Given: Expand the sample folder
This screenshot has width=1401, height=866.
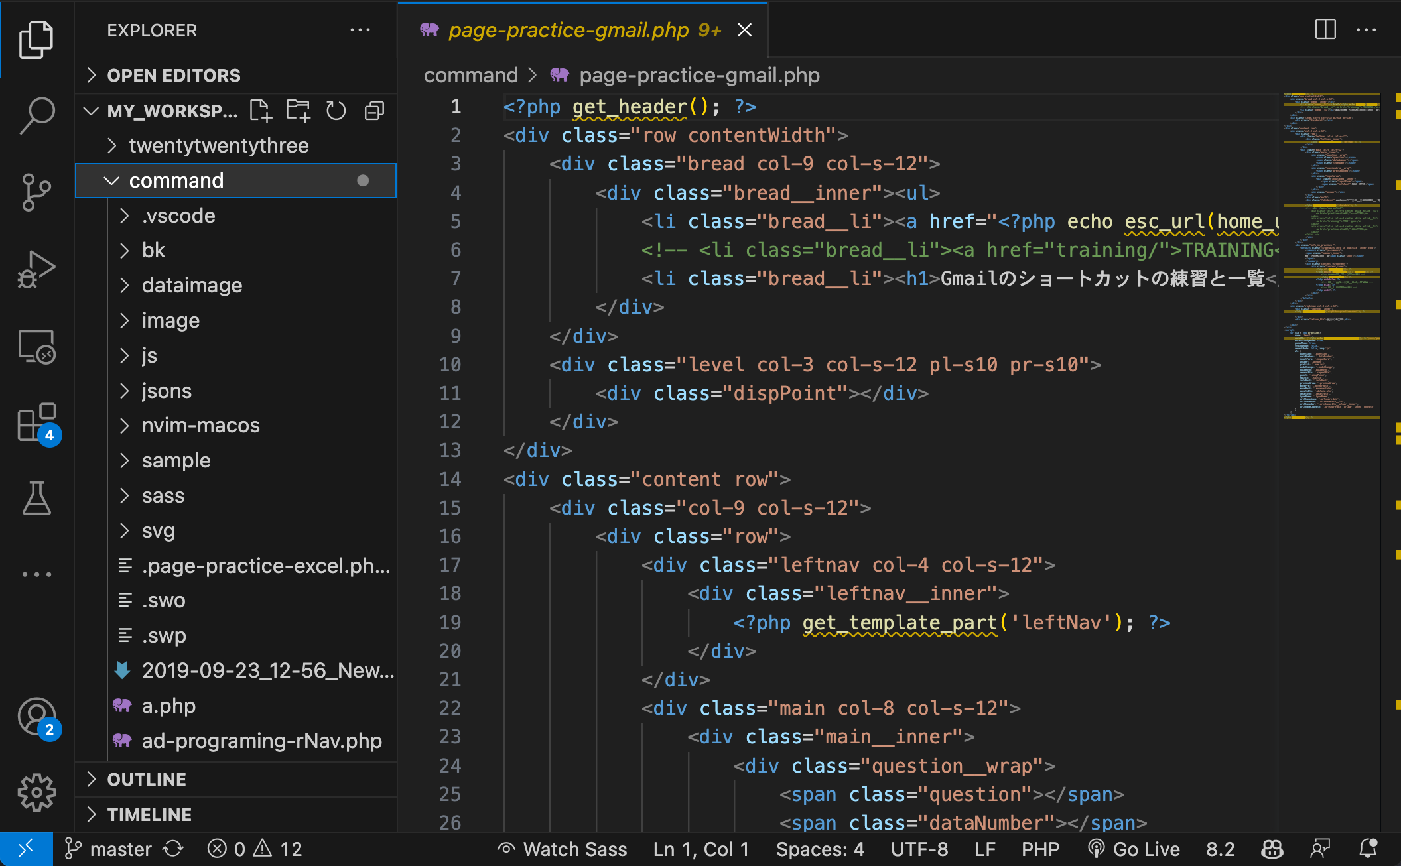Looking at the screenshot, I should [236, 460].
